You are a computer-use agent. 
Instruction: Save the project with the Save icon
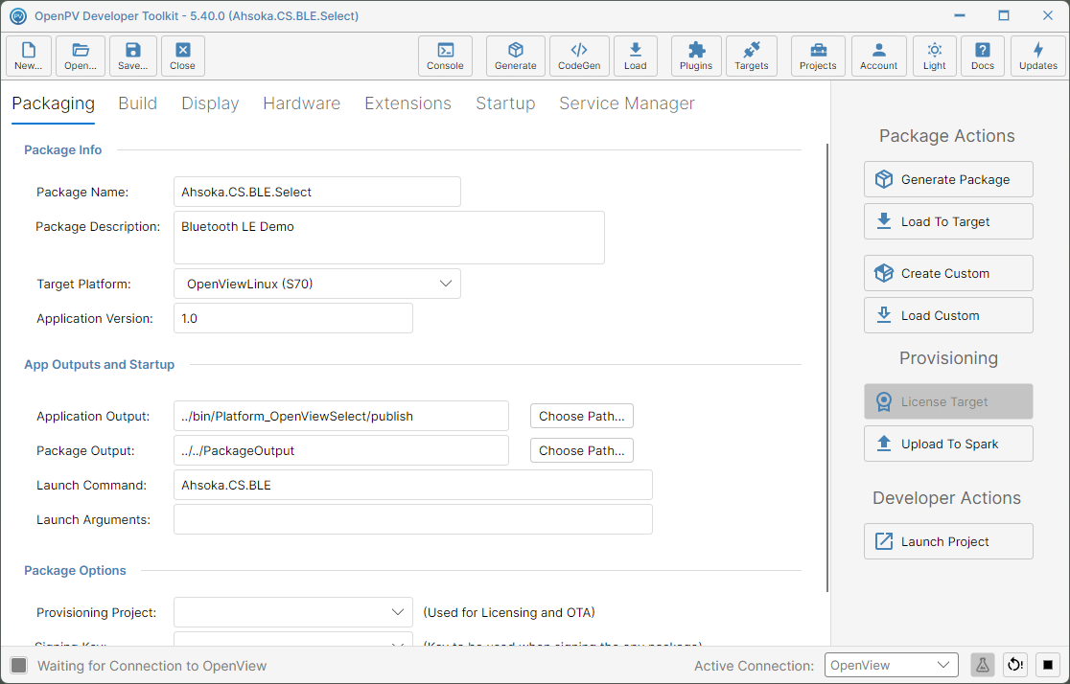click(133, 56)
